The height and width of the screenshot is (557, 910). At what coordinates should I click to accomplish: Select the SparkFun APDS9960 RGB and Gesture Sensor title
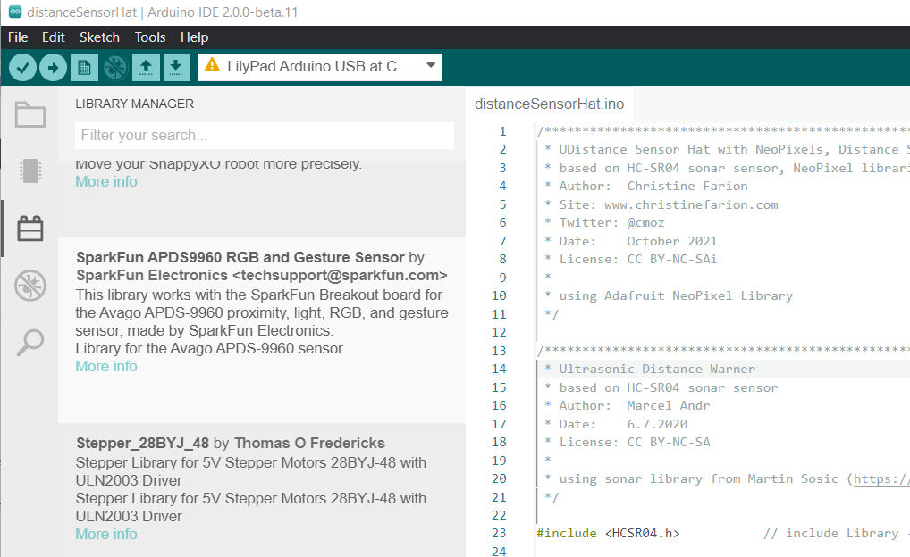pyautogui.click(x=240, y=257)
